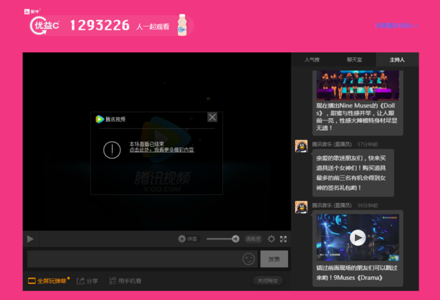Screen dimensions: 440x300
Task: Open the 清晰度 quality selector
Action: pyautogui.click(x=254, y=239)
